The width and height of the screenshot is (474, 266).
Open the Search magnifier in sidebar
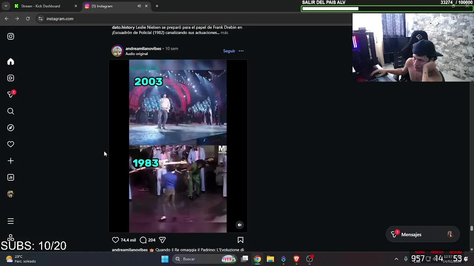[11, 111]
